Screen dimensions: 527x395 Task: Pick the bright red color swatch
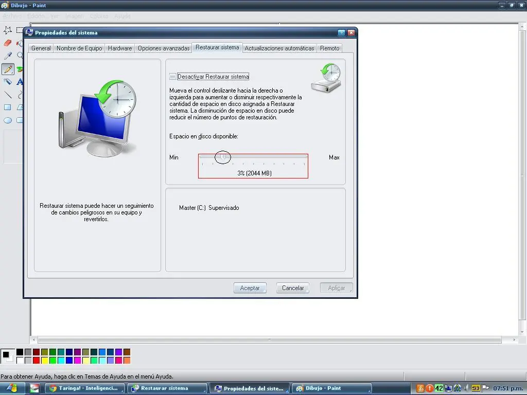(37, 361)
